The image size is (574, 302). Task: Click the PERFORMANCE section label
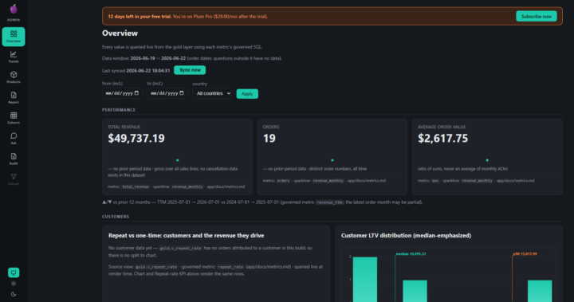pos(119,110)
